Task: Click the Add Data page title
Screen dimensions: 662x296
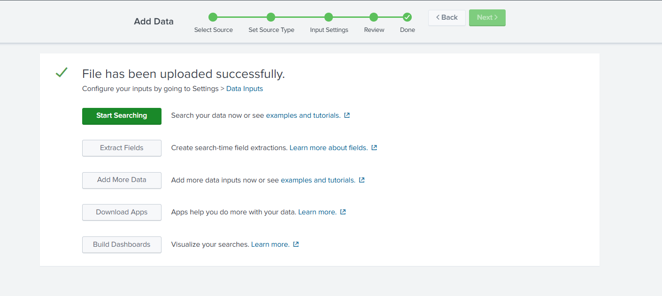Action: pos(154,22)
